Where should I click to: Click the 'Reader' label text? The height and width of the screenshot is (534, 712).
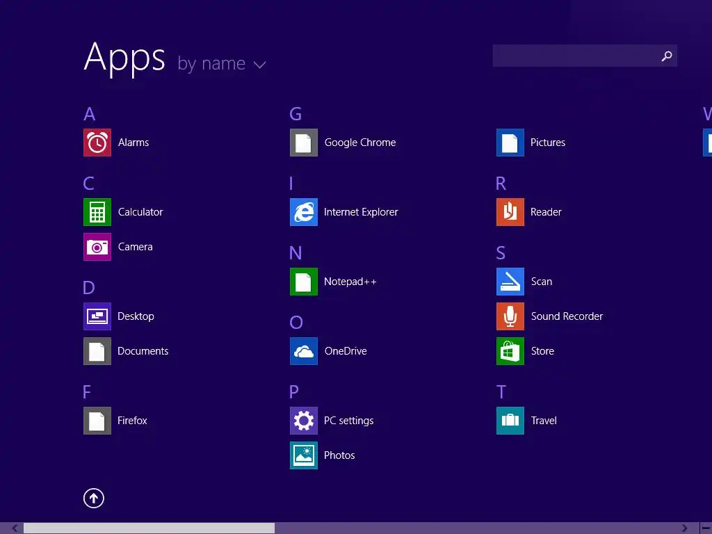point(546,212)
